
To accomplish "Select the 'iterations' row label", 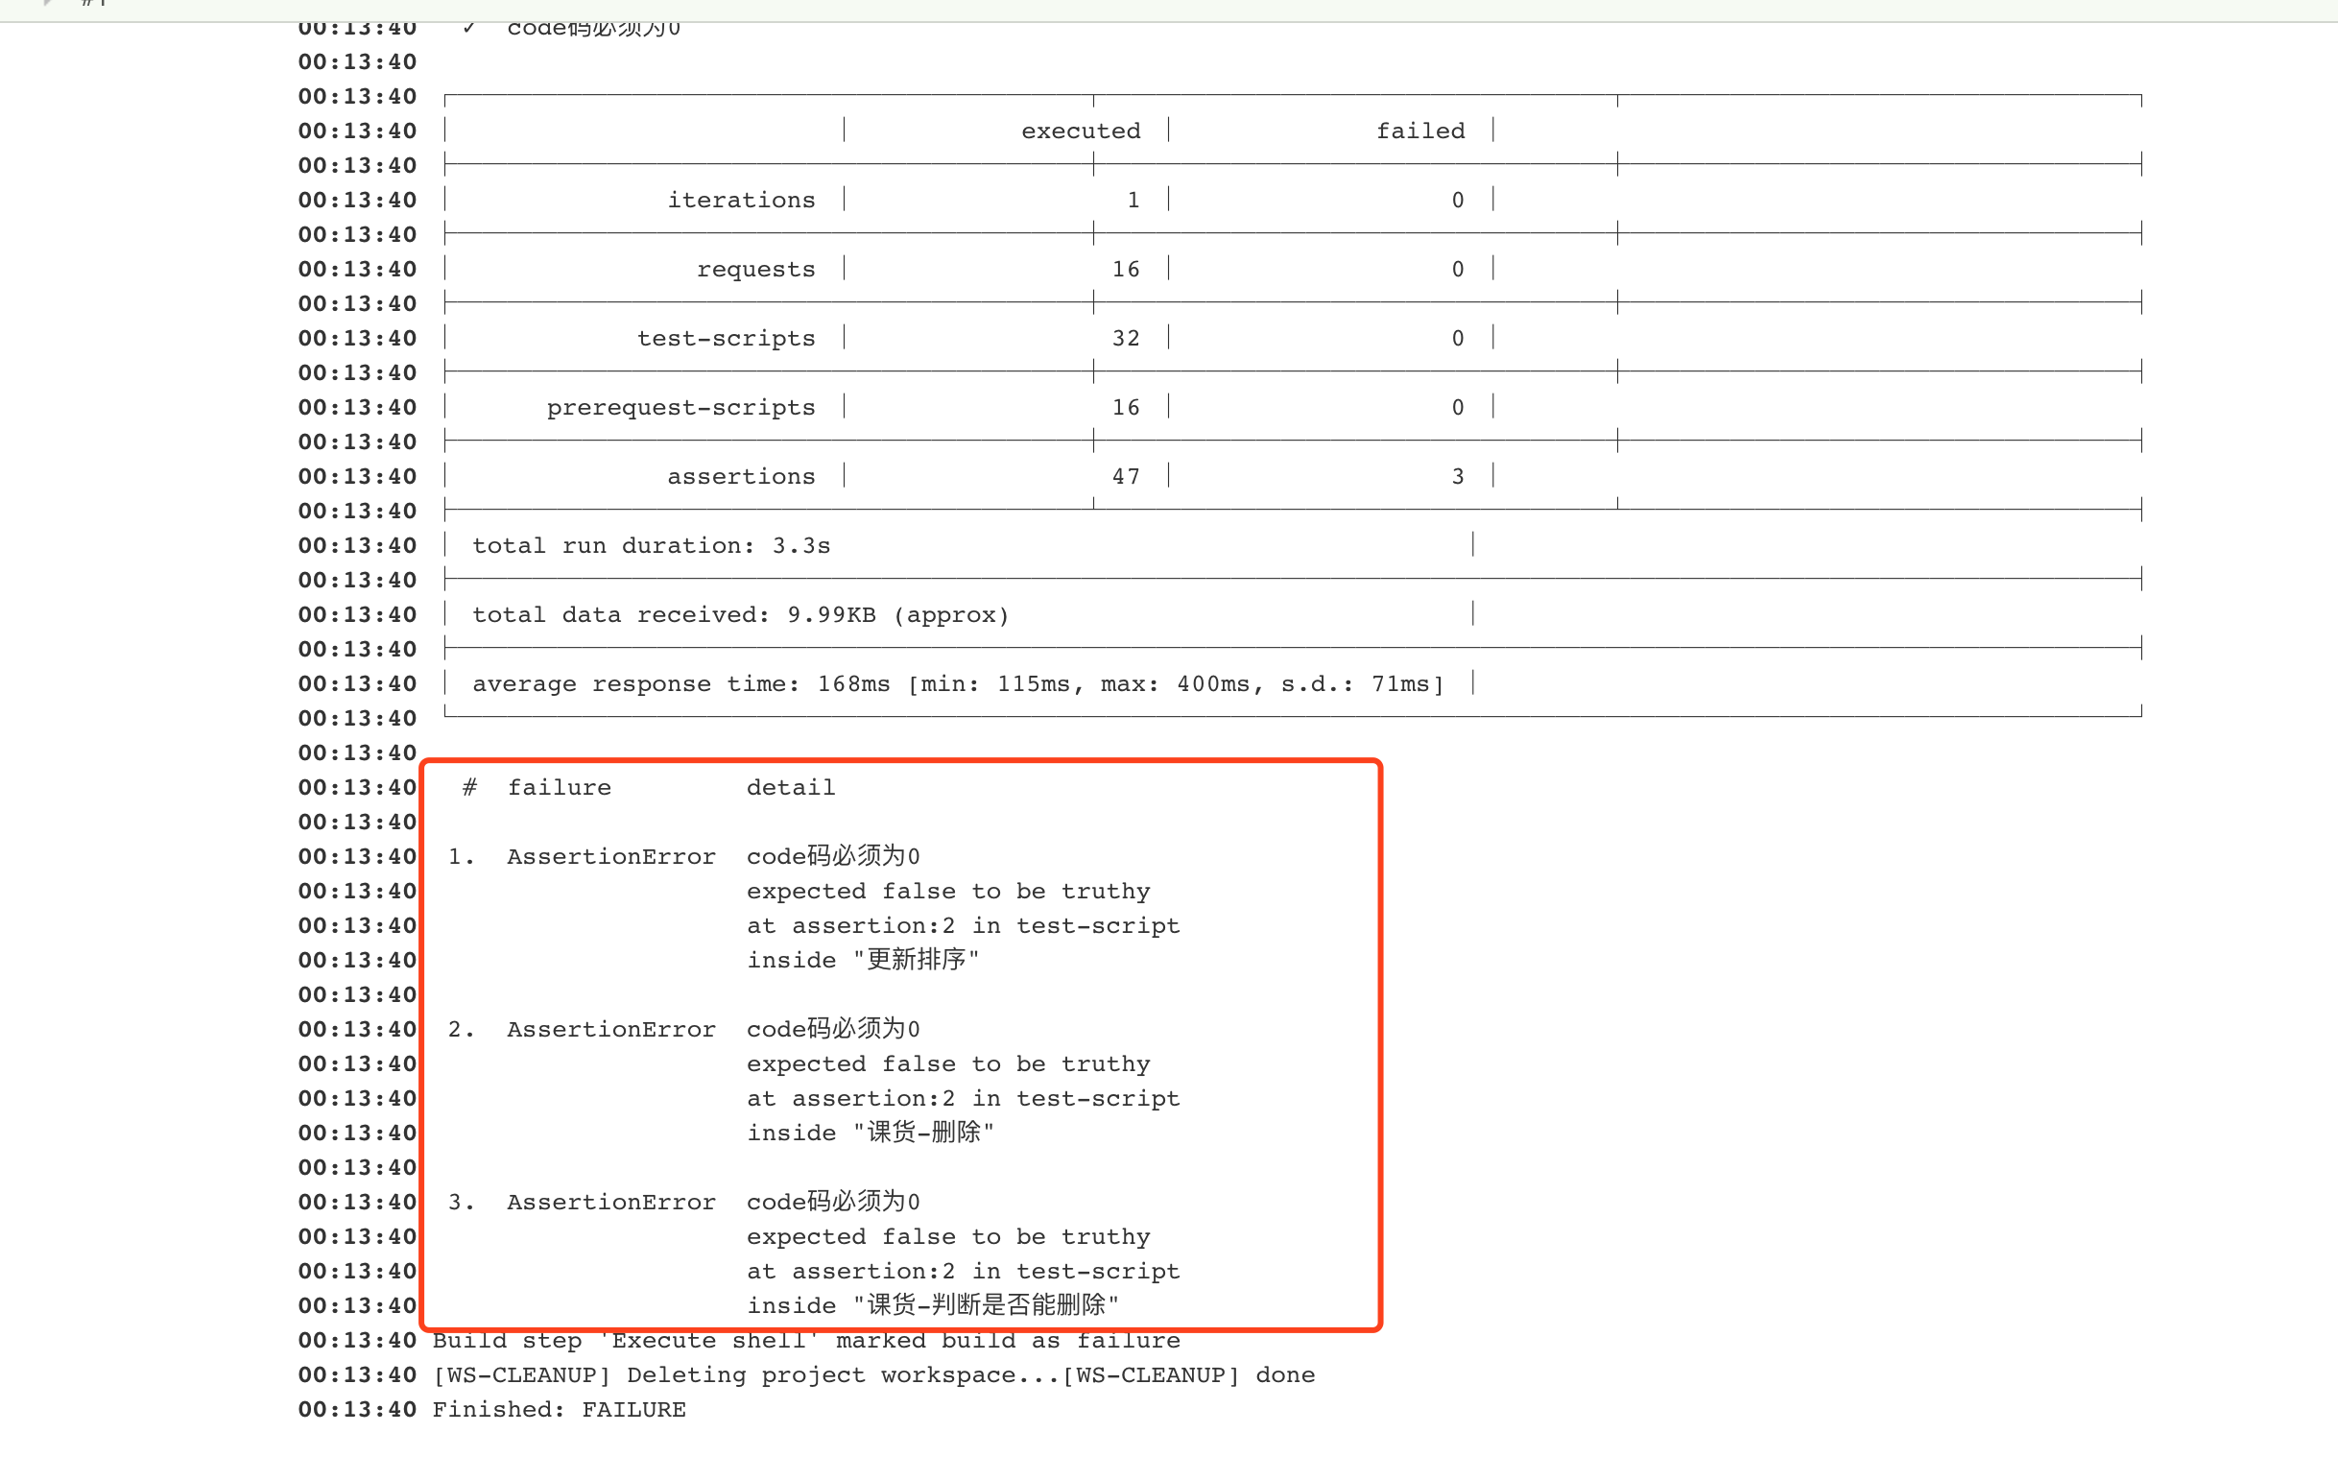I will pyautogui.click(x=741, y=200).
